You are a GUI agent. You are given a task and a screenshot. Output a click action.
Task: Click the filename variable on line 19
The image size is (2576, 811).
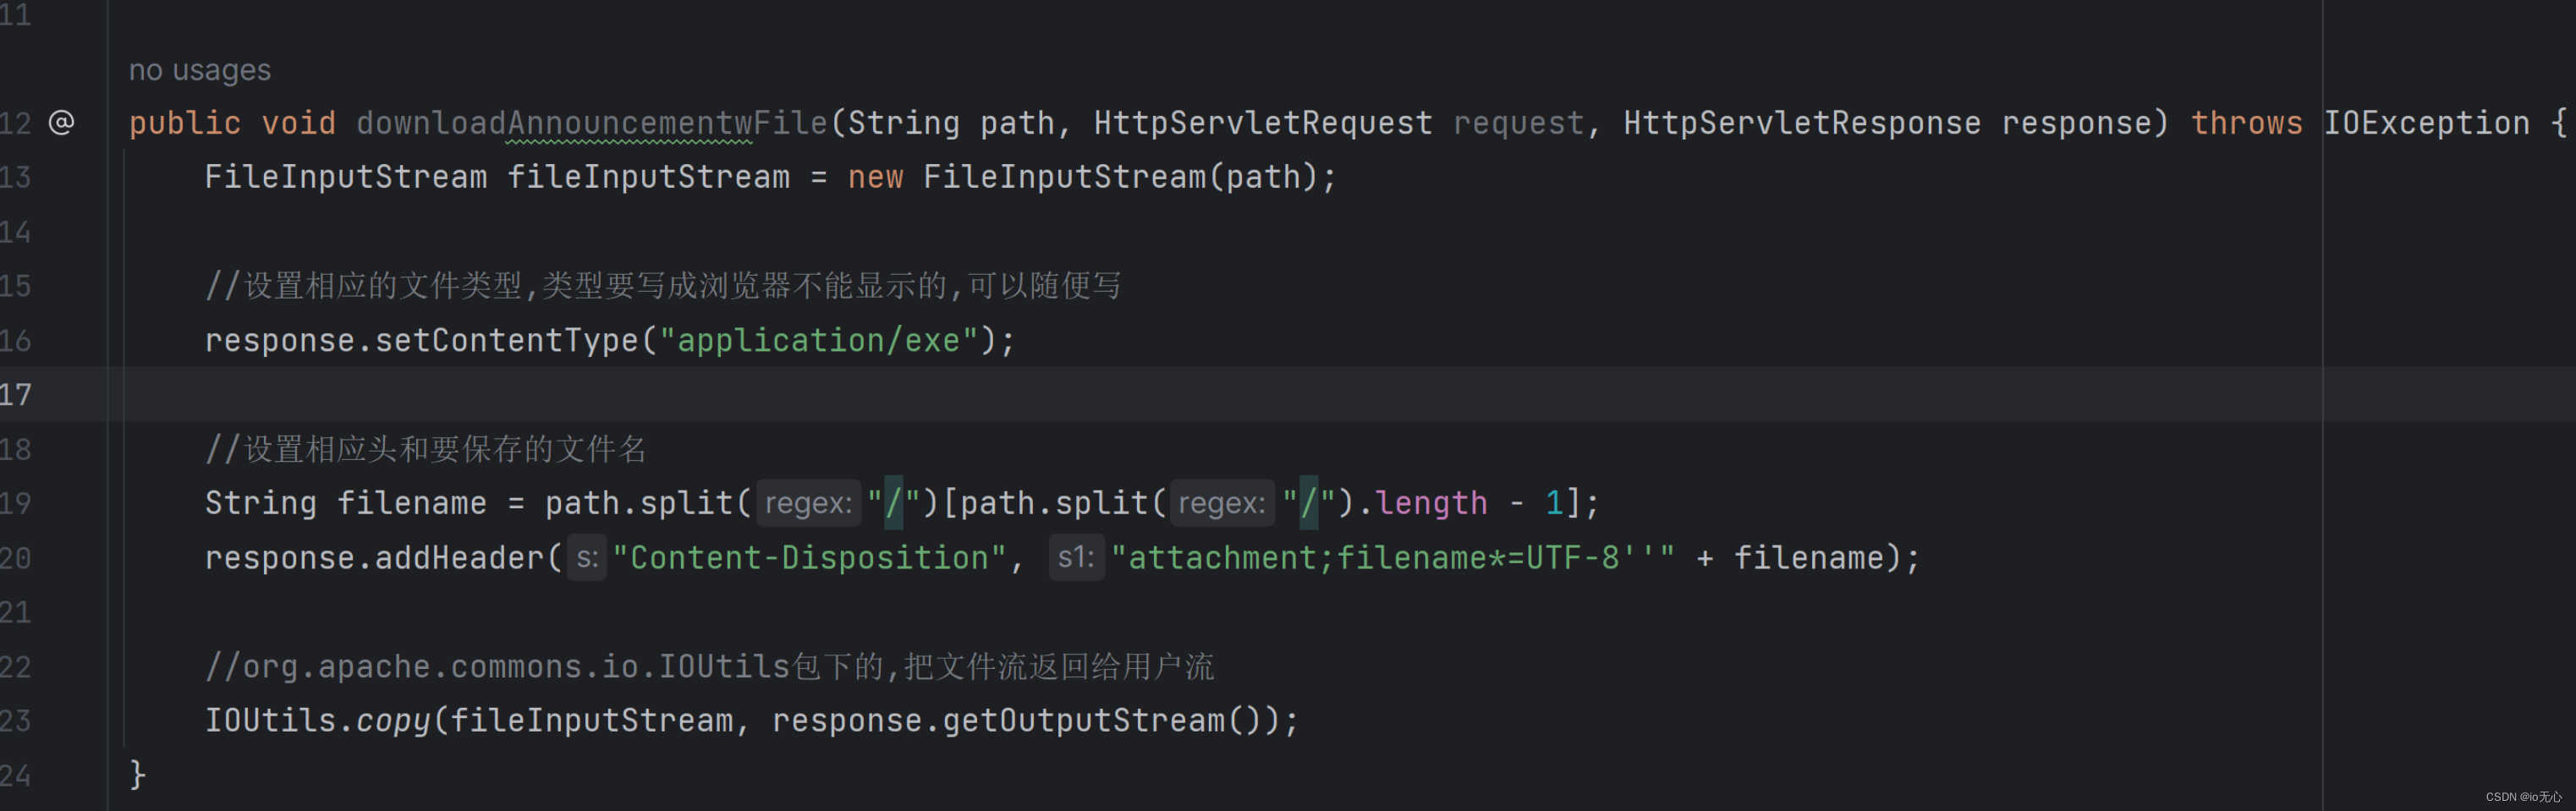click(x=411, y=502)
